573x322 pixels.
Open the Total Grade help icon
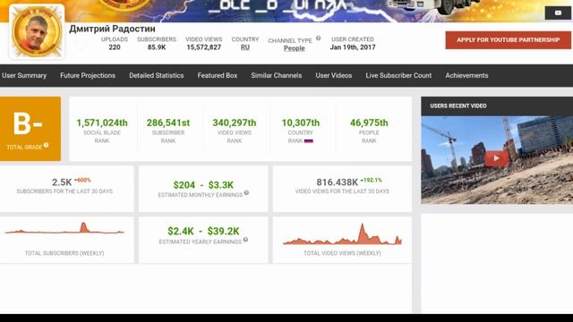coord(46,145)
